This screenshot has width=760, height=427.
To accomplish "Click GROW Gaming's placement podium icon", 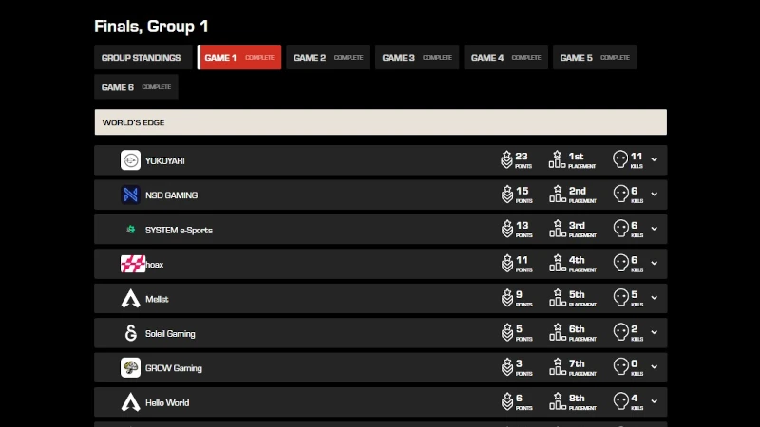I will point(558,366).
